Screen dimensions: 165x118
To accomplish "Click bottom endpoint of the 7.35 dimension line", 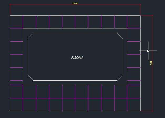I will click(152, 111).
